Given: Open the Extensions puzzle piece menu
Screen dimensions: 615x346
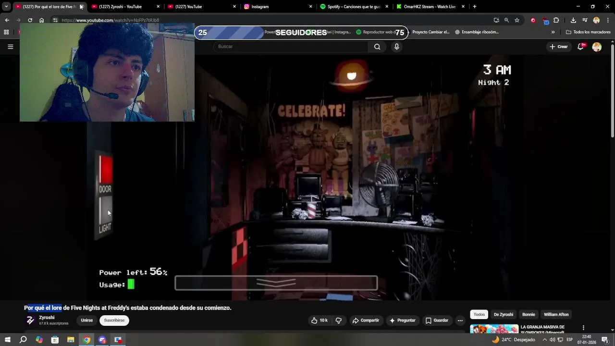Looking at the screenshot, I should pos(556,20).
